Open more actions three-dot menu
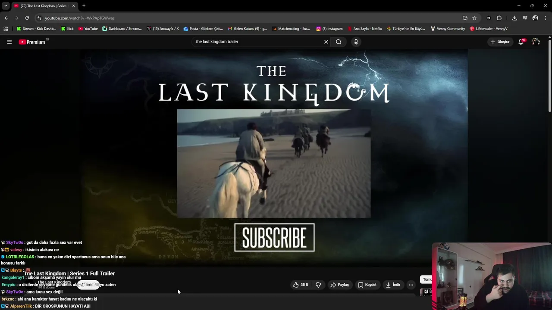The width and height of the screenshot is (552, 310). 411,285
